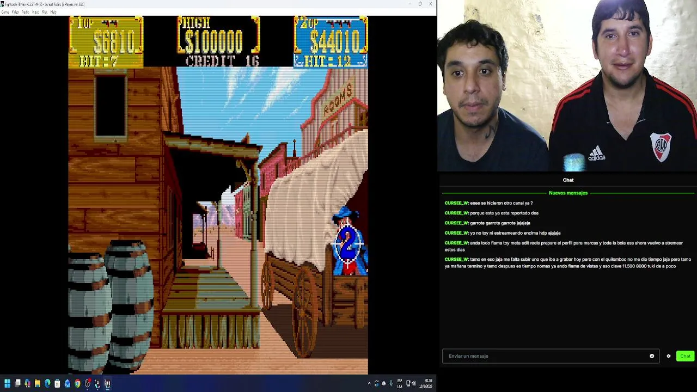Screen dimensions: 697x392
Task: Open the Audio menu
Action: 26,12
